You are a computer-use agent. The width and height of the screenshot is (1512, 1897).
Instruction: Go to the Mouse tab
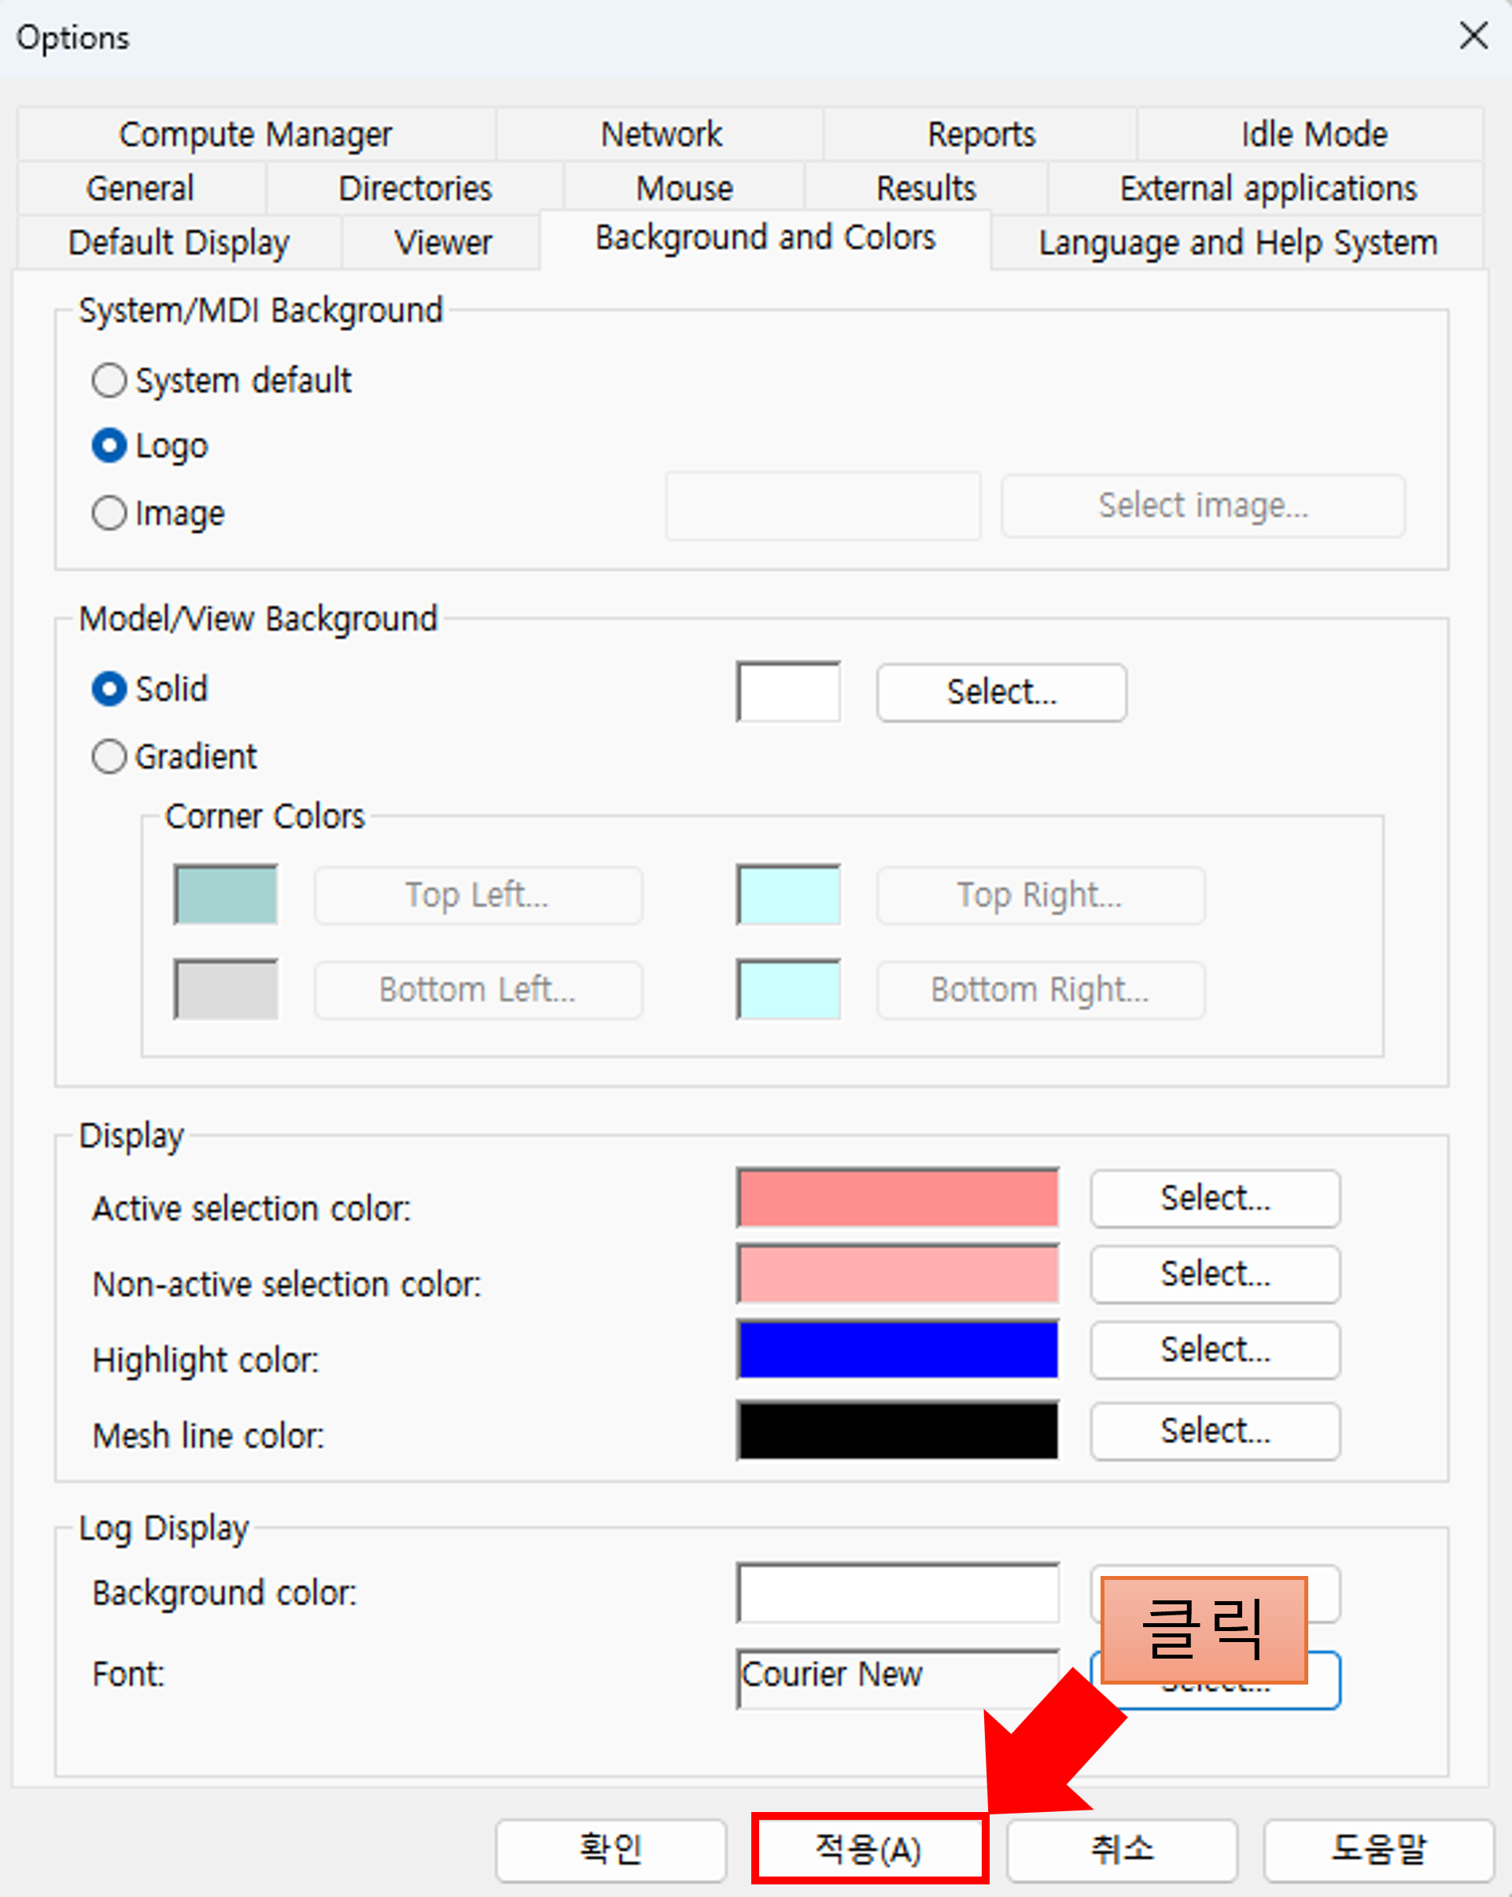[684, 188]
